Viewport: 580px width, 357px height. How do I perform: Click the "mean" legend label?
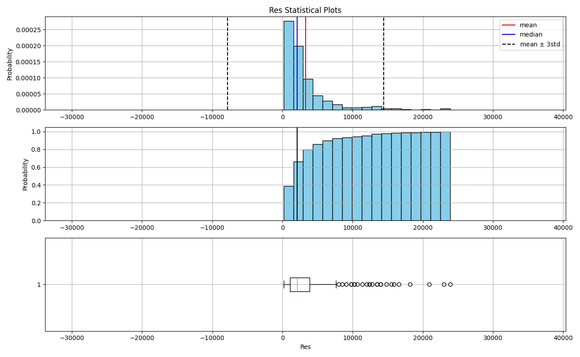tap(528, 25)
